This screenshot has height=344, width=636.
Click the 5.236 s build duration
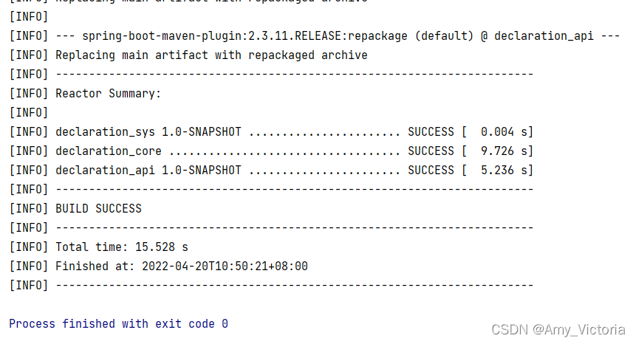pyautogui.click(x=503, y=171)
